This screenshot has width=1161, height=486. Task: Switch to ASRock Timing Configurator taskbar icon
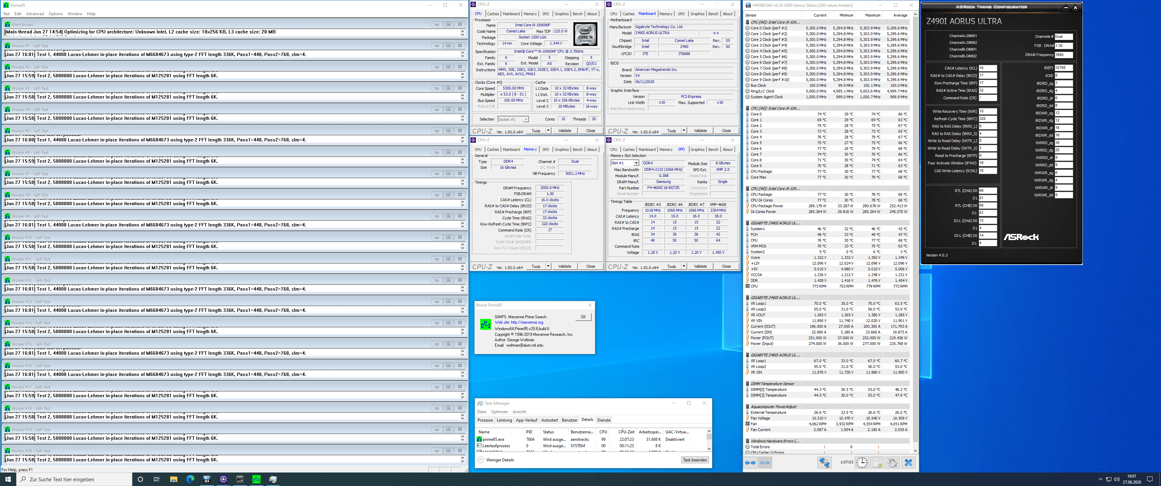pyautogui.click(x=240, y=479)
